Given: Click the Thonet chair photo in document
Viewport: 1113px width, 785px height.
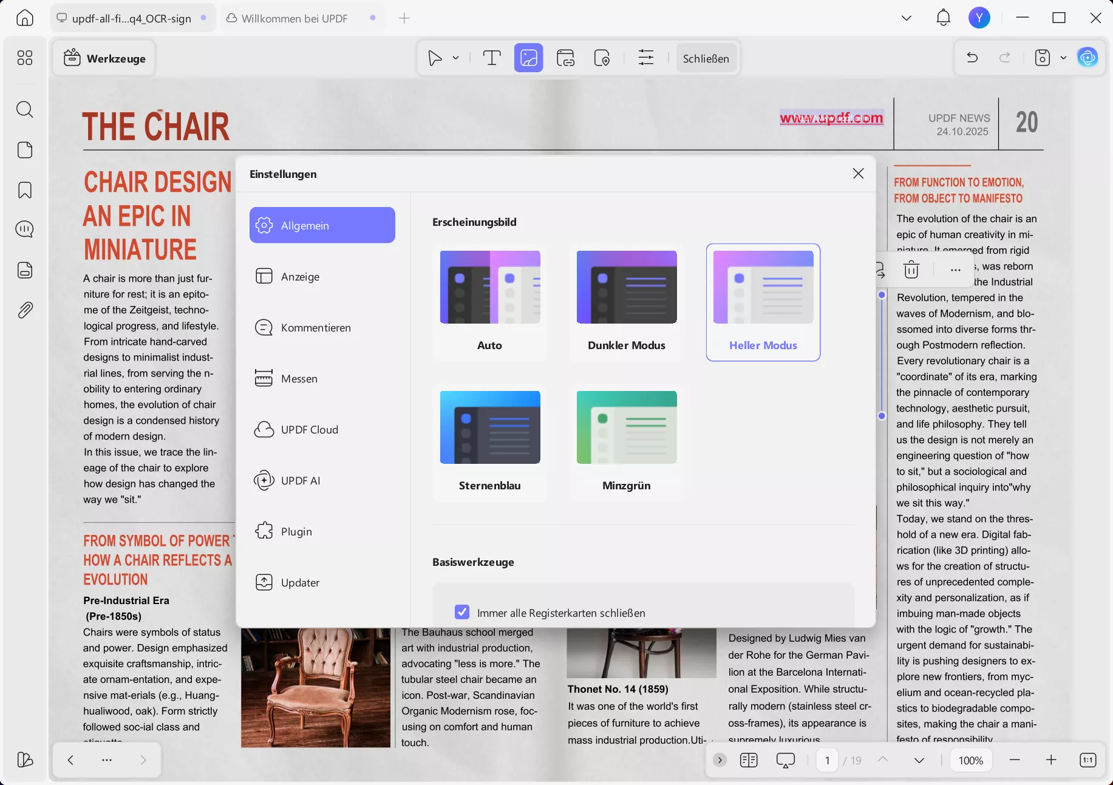Looking at the screenshot, I should [x=641, y=653].
